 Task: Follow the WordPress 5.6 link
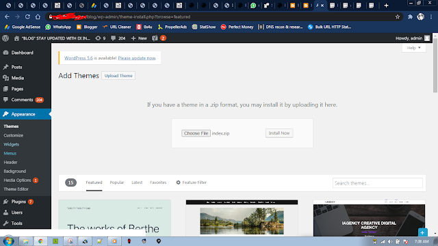[79, 58]
